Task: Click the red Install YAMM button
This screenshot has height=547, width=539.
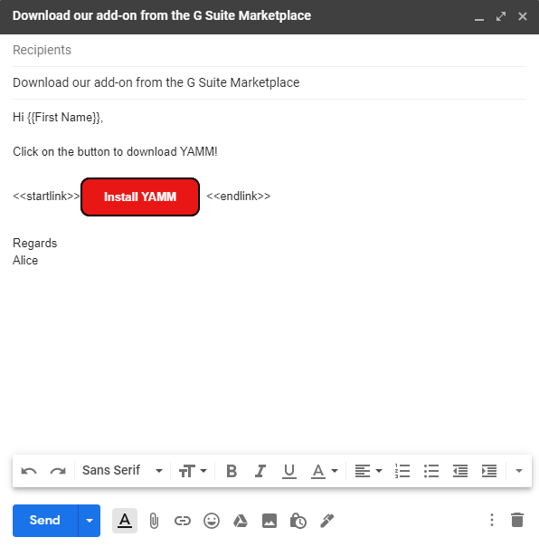Action: coord(140,197)
